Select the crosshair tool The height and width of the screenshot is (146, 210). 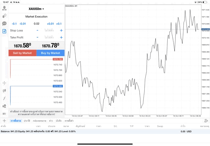4,83
